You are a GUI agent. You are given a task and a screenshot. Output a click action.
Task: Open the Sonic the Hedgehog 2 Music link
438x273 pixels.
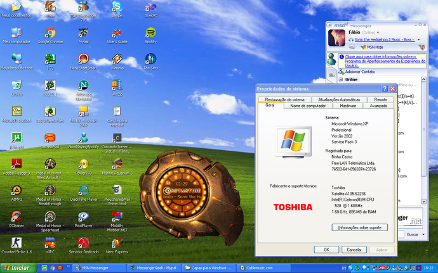coord(385,40)
